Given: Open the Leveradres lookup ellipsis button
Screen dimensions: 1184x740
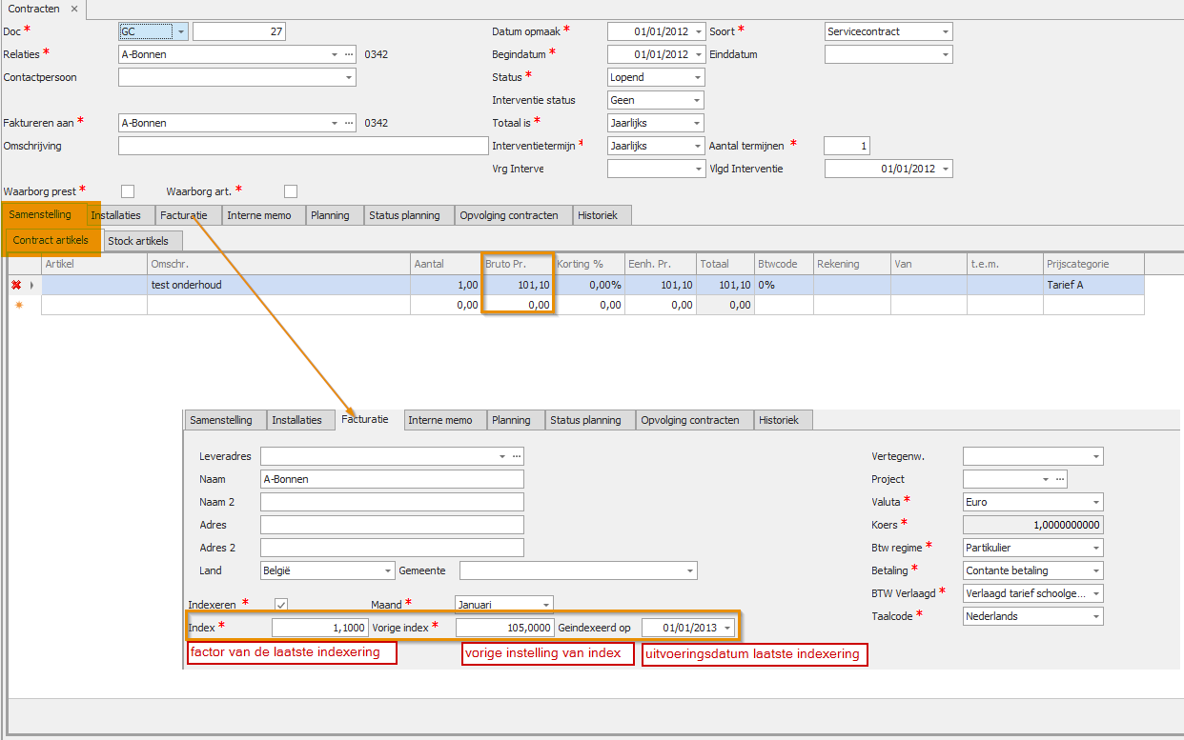Looking at the screenshot, I should 517,456.
